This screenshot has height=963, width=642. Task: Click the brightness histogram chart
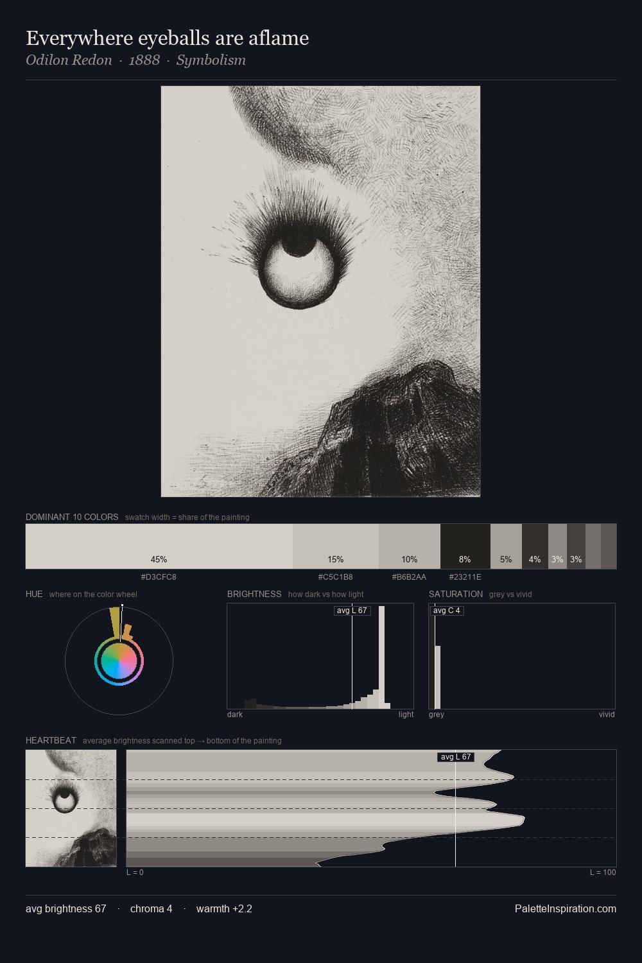click(320, 656)
